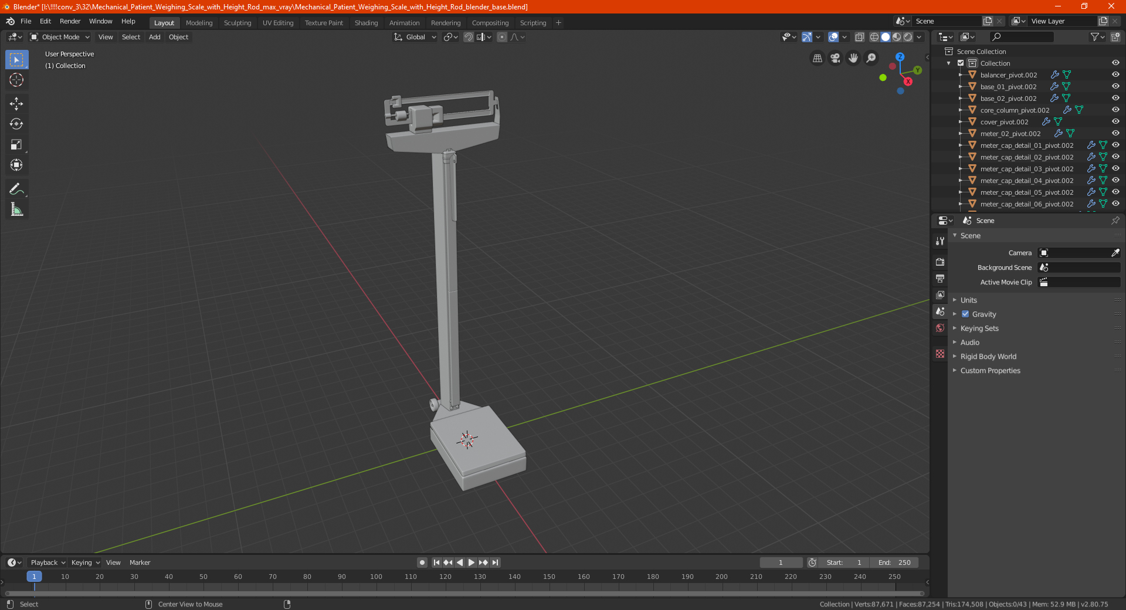Play animation forward
Image resolution: width=1126 pixels, height=610 pixels.
pos(472,562)
